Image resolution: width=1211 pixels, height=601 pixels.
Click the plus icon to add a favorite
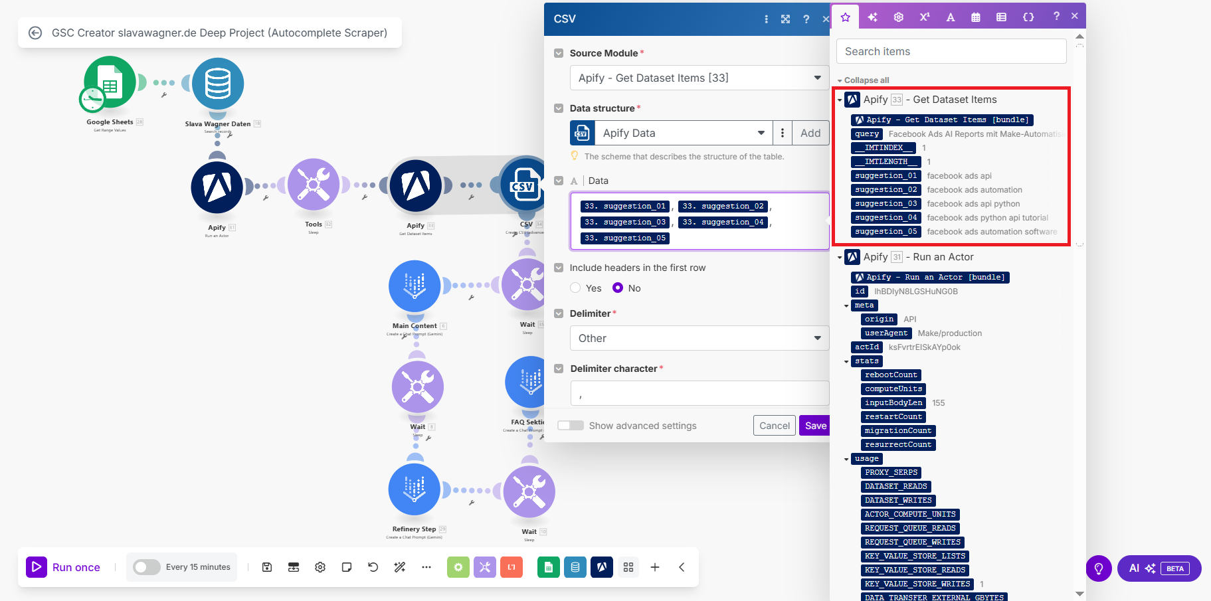tap(655, 567)
